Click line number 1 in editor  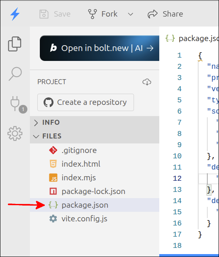click(x=179, y=56)
